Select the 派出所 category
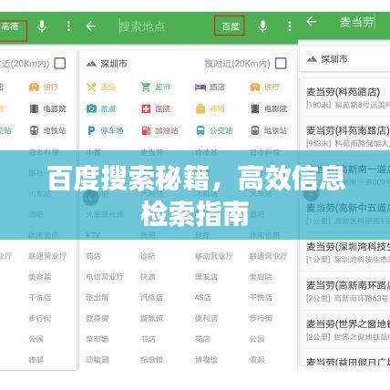Viewport: 390px width, 390px height. [97, 298]
